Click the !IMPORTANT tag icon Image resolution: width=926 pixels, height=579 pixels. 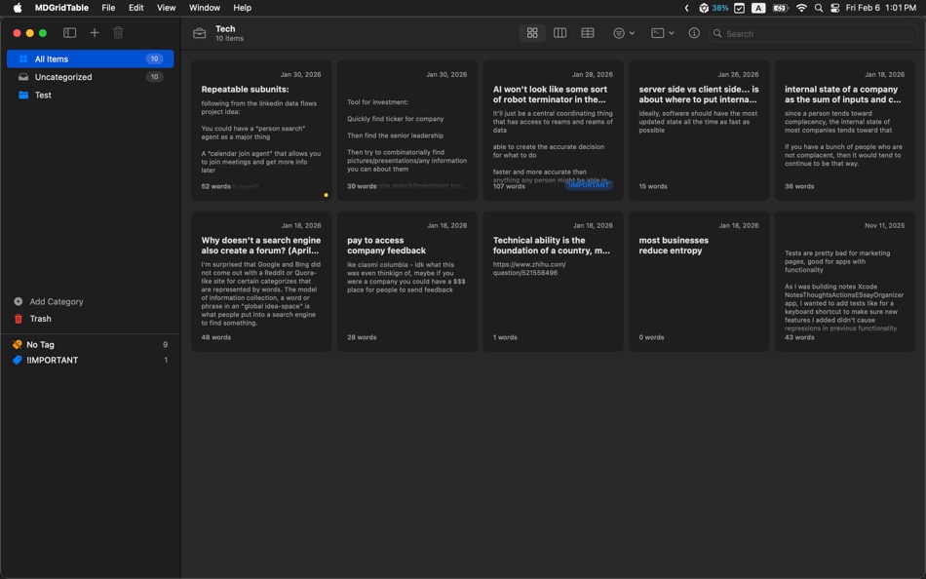tap(17, 360)
